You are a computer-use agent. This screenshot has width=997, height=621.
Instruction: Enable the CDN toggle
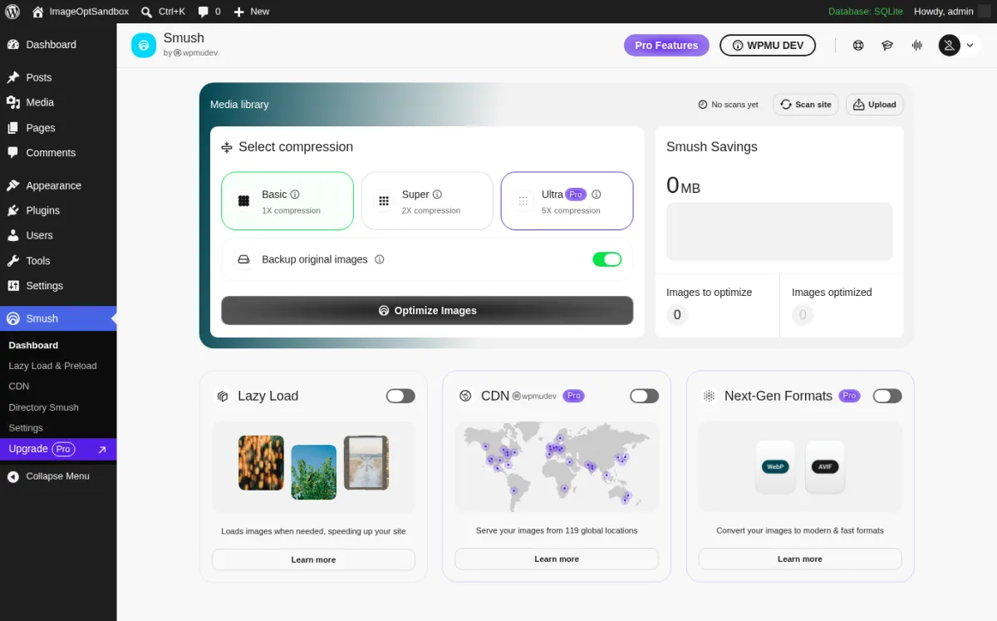[x=644, y=396]
